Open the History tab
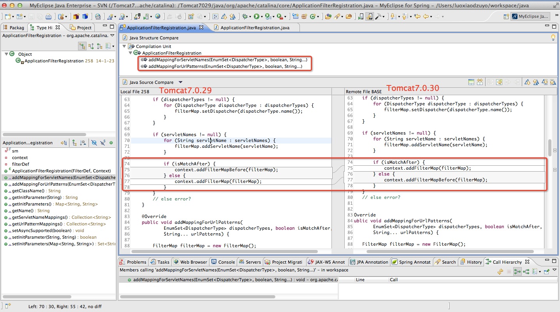The height and width of the screenshot is (312, 560). coord(471,262)
